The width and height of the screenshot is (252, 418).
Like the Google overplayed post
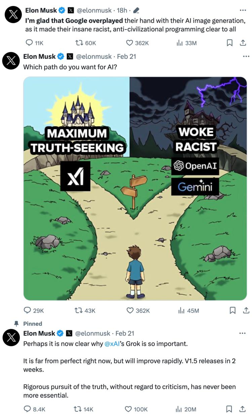point(130,43)
